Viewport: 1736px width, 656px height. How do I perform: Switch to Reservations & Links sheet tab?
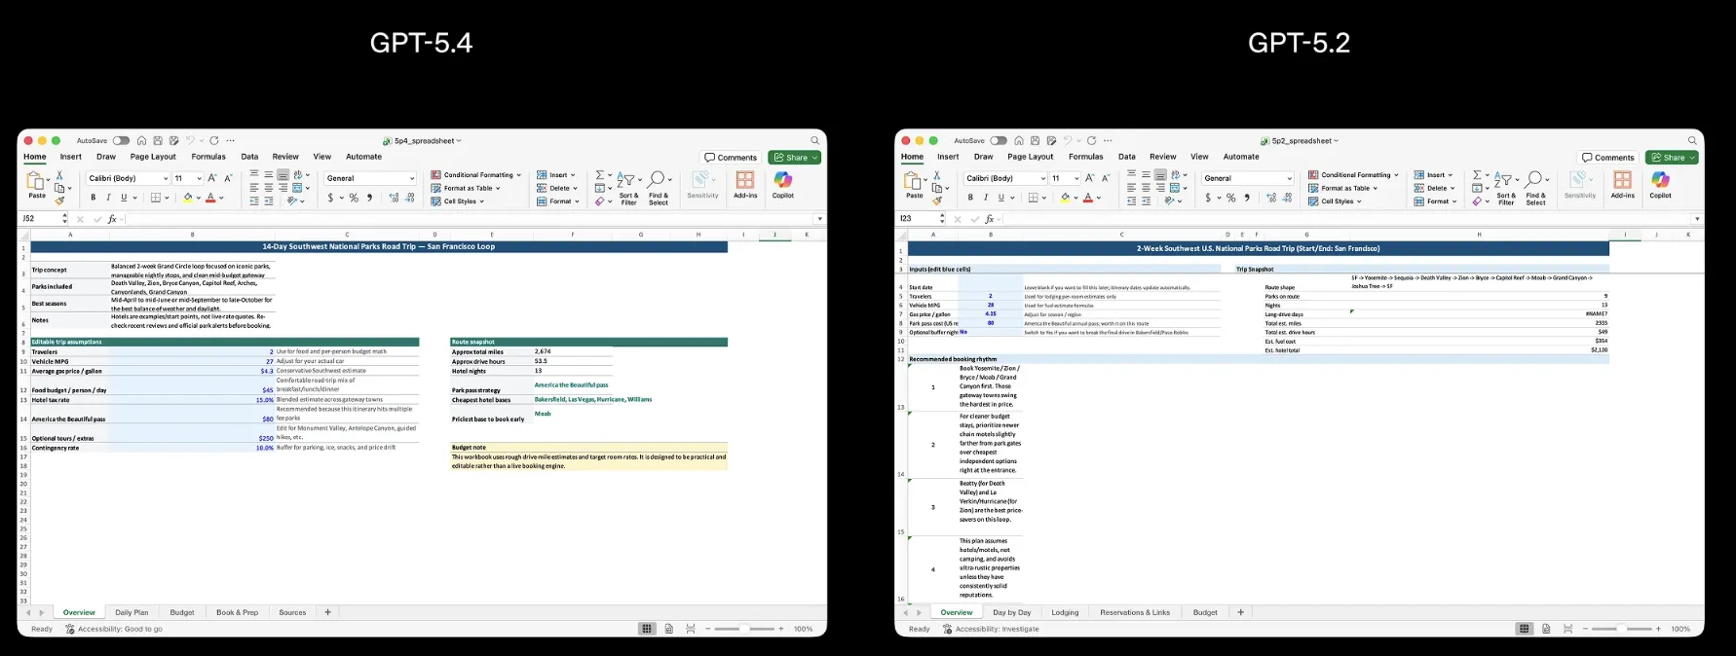coord(1134,612)
